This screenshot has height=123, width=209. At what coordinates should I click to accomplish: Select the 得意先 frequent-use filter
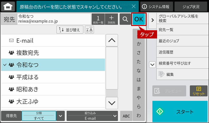[11, 116]
